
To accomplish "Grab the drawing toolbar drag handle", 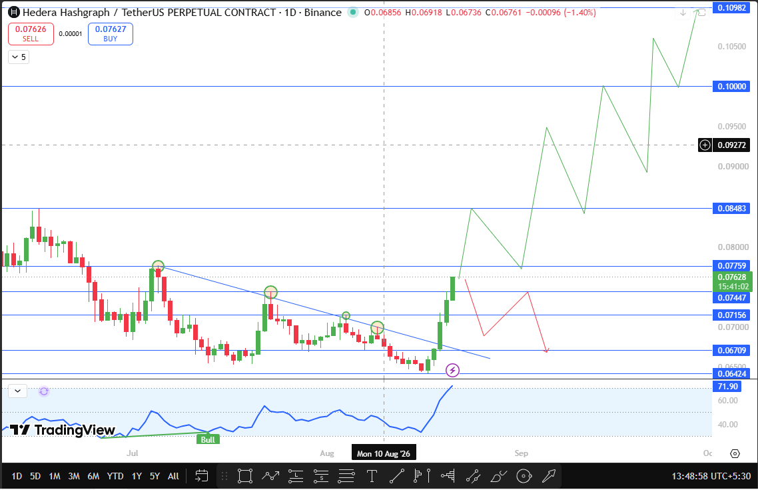I will point(224,476).
